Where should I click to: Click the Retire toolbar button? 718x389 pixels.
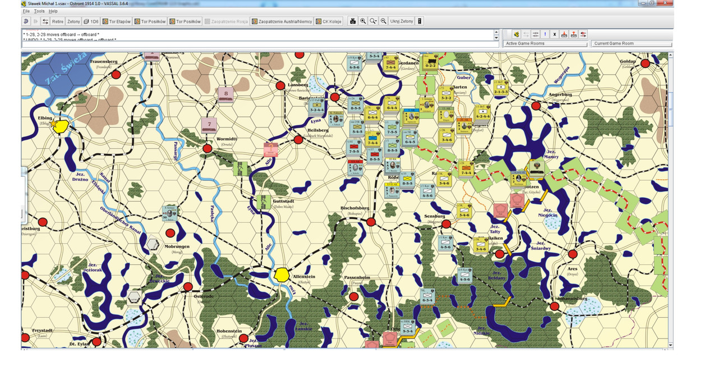coord(58,21)
